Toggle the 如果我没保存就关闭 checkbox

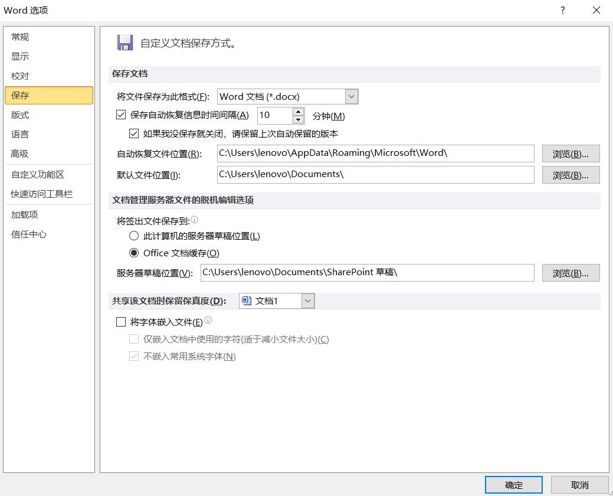[135, 133]
